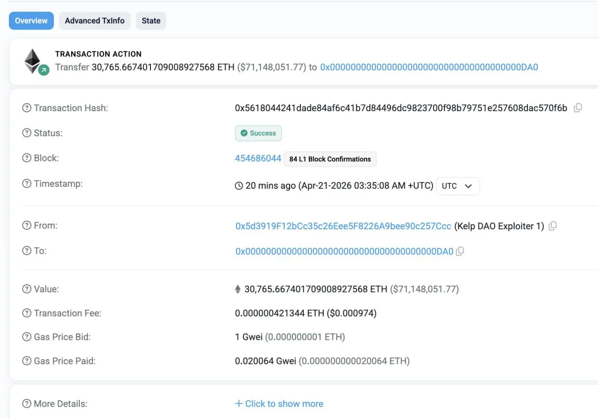Screen dimensions: 598x418
Task: Copy the From address
Action: pyautogui.click(x=553, y=226)
